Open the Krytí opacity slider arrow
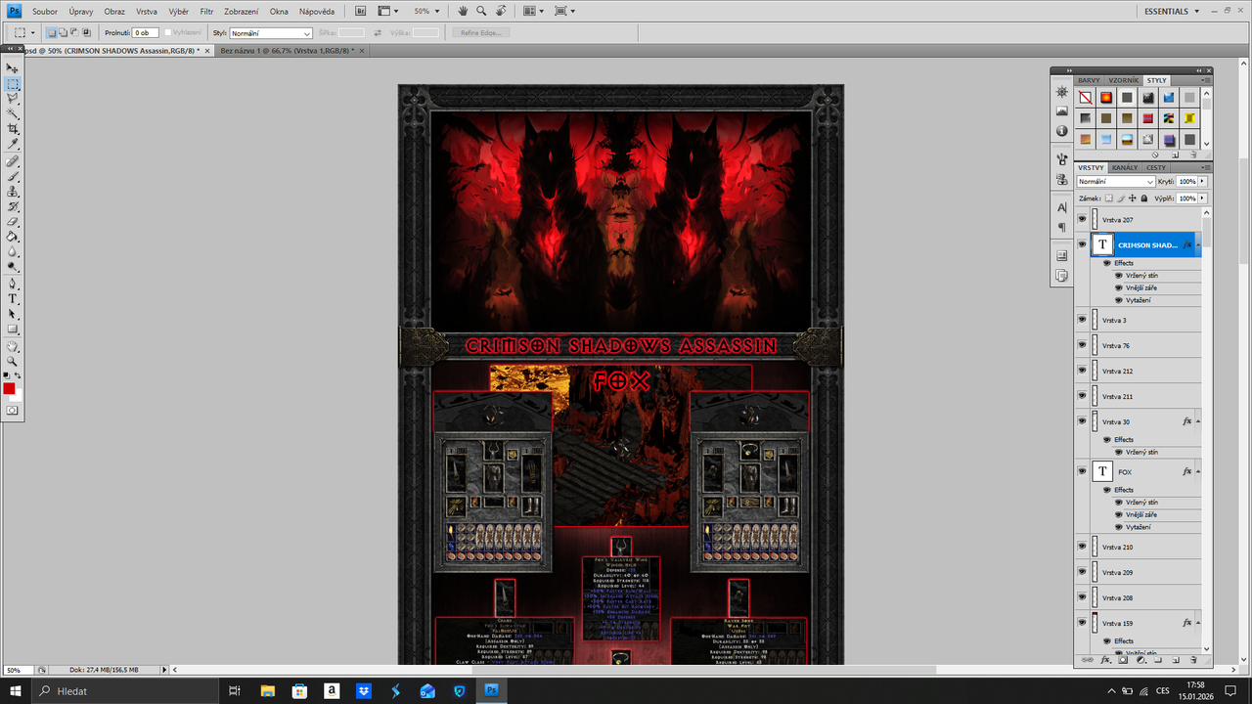 click(1202, 182)
